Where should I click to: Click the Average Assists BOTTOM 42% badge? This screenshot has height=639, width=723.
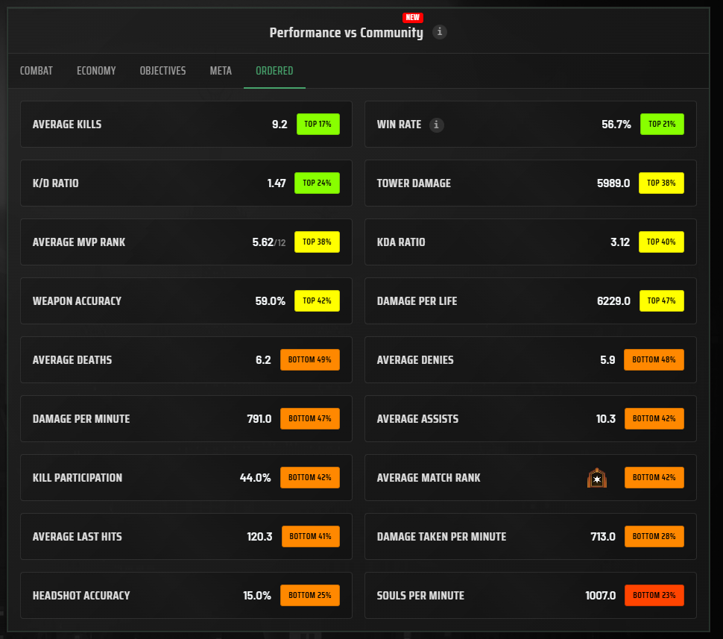654,418
